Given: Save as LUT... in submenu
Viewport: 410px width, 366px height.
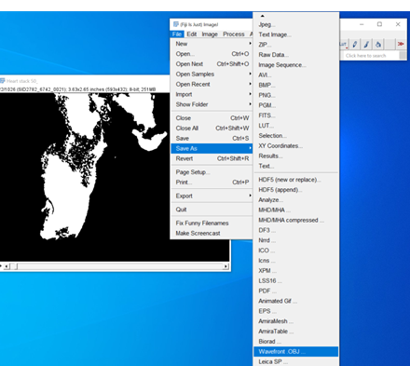Looking at the screenshot, I should pyautogui.click(x=296, y=126).
